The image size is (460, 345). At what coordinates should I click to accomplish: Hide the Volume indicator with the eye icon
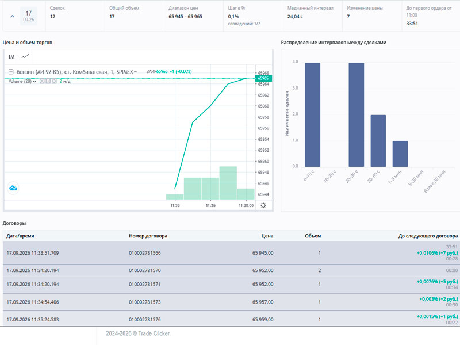click(x=42, y=81)
